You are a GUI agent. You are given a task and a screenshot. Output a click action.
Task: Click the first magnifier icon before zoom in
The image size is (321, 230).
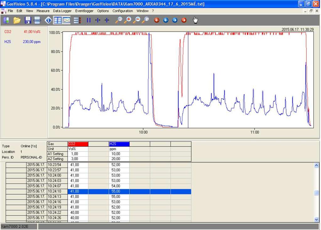click(119, 20)
